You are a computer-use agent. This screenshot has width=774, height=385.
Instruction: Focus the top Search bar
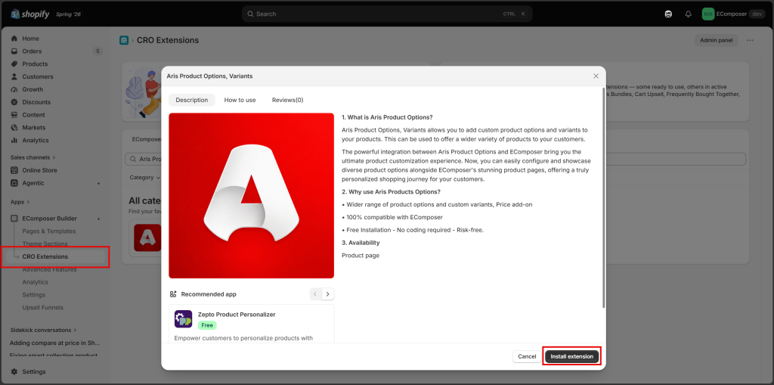387,14
